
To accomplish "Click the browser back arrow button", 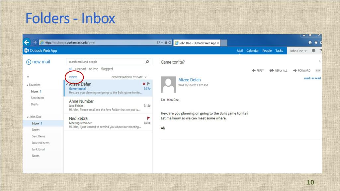I will (x=27, y=42).
